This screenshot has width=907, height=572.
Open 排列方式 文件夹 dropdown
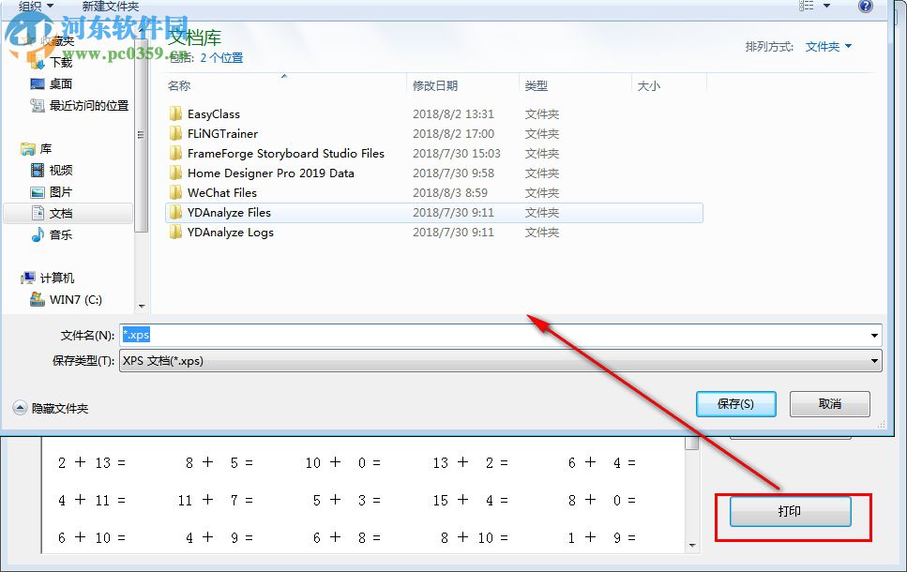(x=828, y=46)
